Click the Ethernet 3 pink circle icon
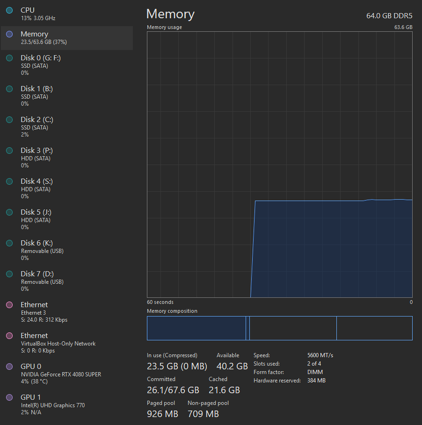The height and width of the screenshot is (425, 422). [9, 305]
